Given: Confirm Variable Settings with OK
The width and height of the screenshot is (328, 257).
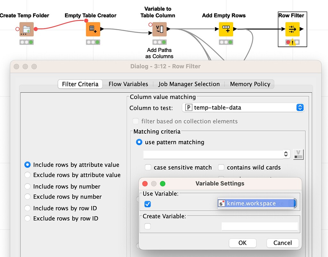Looking at the screenshot, I should click(242, 243).
